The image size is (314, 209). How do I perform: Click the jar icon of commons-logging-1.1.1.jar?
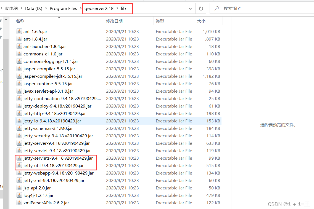click(x=19, y=61)
